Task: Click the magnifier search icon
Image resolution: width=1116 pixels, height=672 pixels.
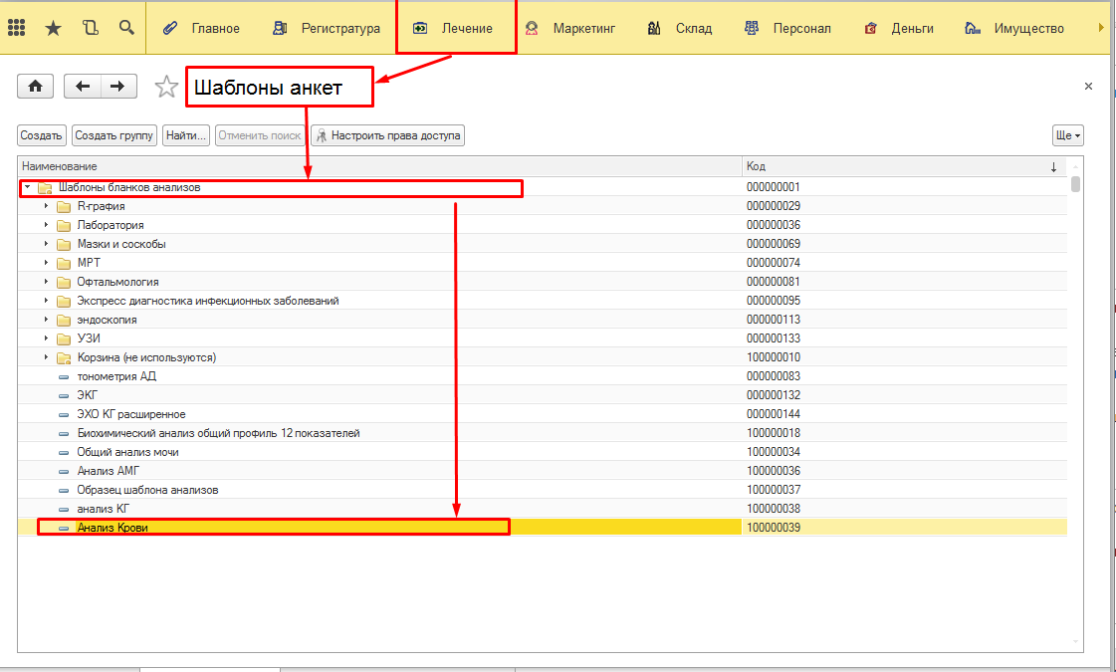Action: click(x=126, y=28)
